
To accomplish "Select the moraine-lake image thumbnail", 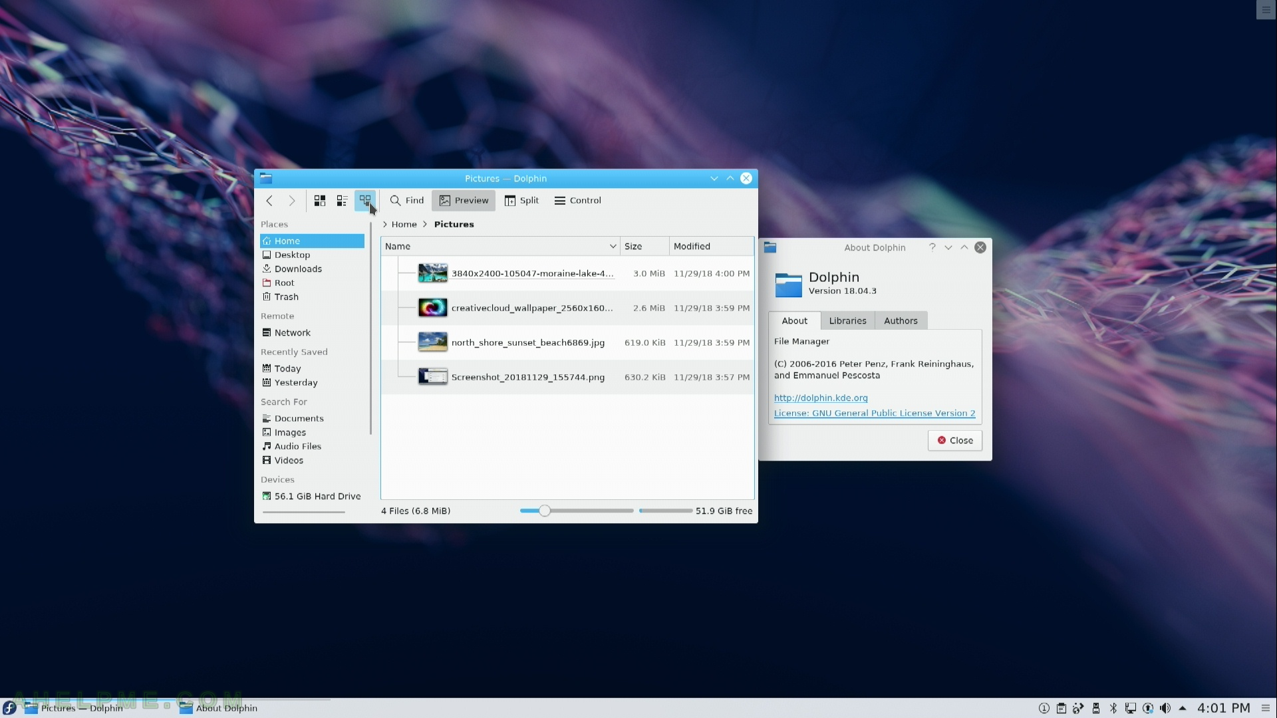I will click(432, 273).
